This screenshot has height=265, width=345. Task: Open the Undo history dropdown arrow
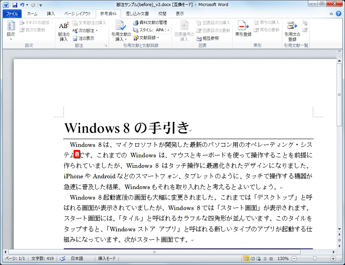pyautogui.click(x=27, y=5)
